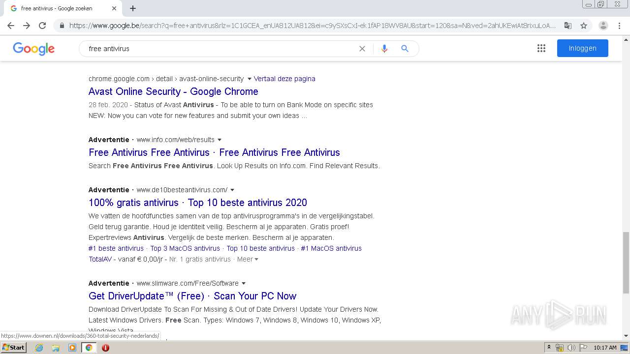Clear the search box with the X
Screen dimensions: 630x354
362,49
